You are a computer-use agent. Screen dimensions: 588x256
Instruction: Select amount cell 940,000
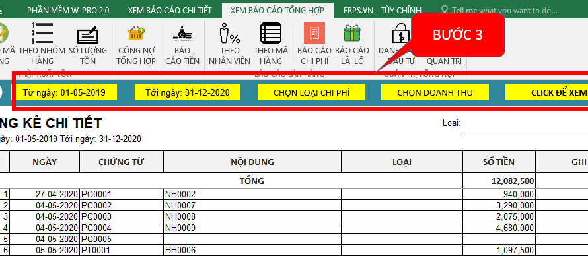tap(499, 194)
